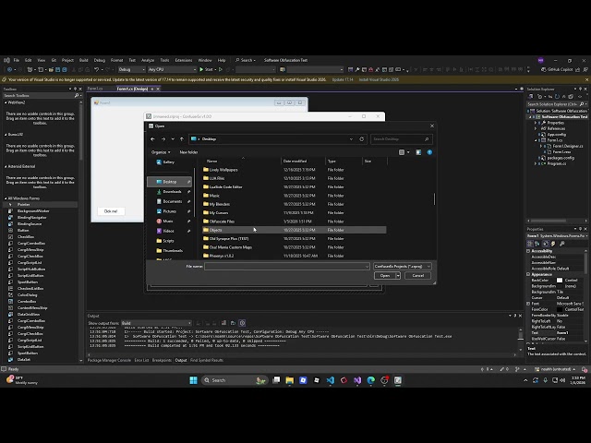Select the Objects folder row
The image size is (591, 443).
[x=294, y=230]
